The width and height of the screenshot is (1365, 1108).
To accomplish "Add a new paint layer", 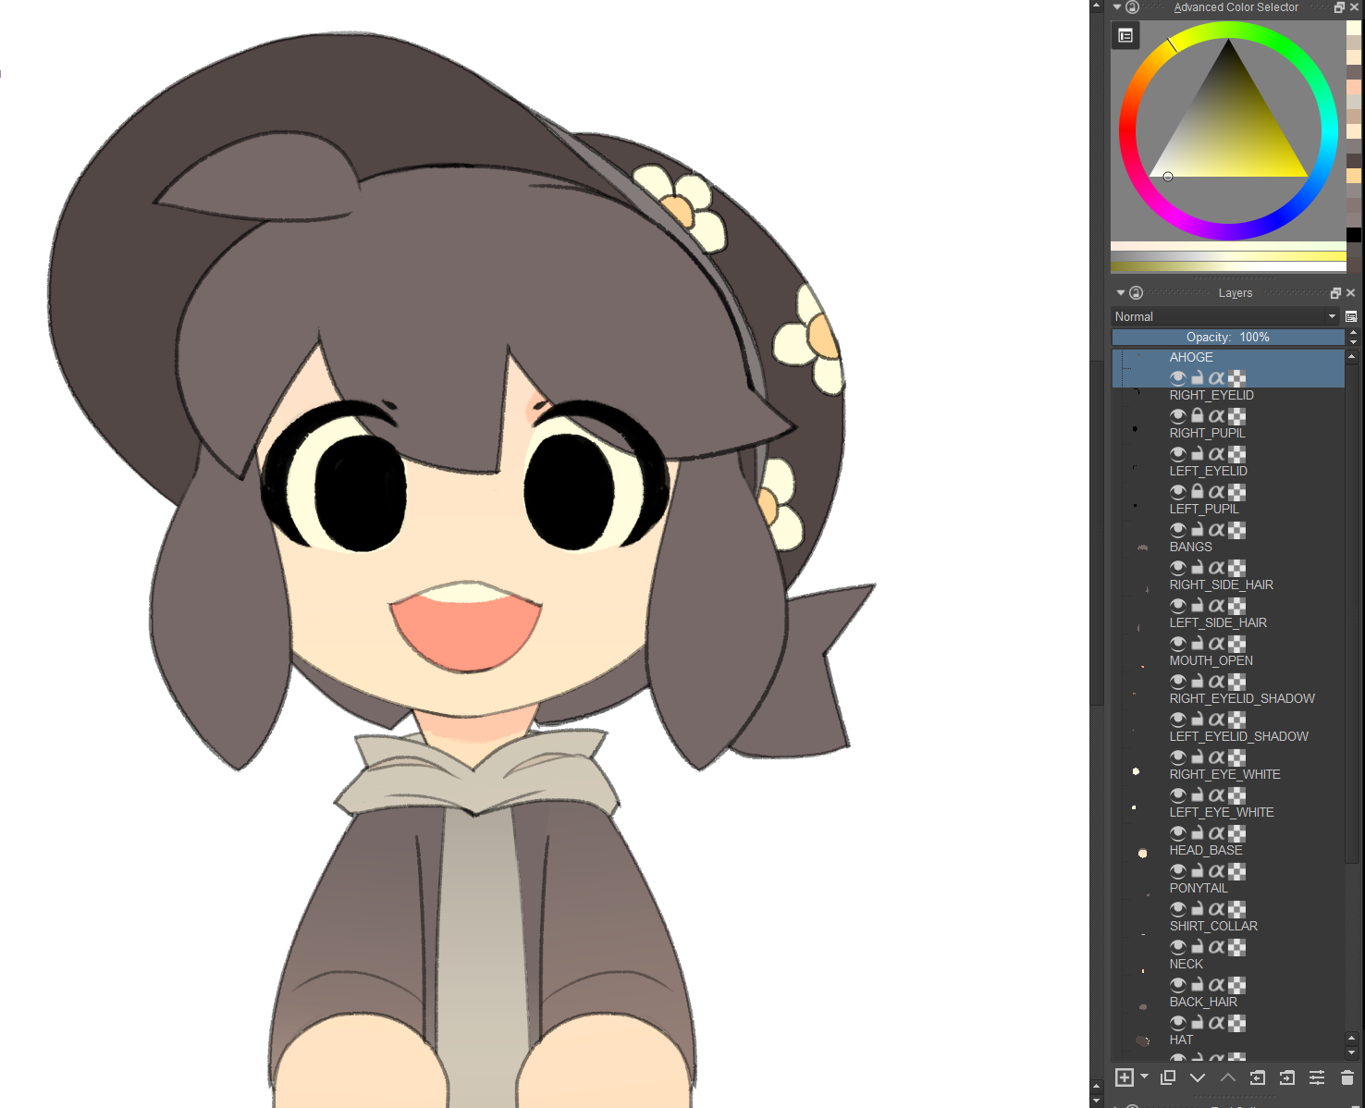I will point(1125,1077).
